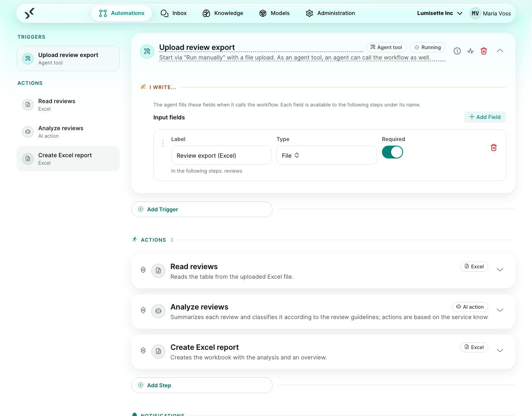532x416 pixels.
Task: Edit the trigger description starting 'Start via'
Action: coord(302,57)
